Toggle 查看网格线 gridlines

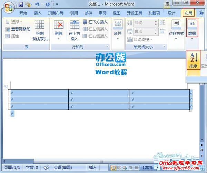pos(18,29)
